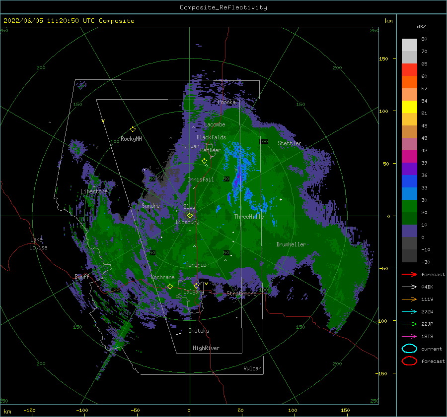Select the 54 dBZ yellow color swatch
Viewport: 447px width, 417px height.
point(409,107)
